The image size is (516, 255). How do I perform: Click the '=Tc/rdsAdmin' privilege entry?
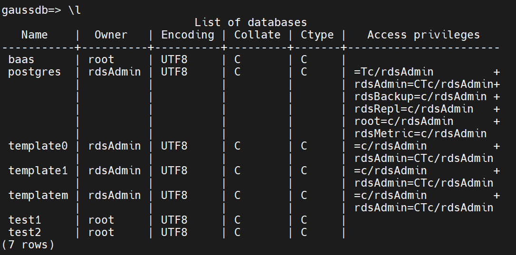(x=393, y=72)
